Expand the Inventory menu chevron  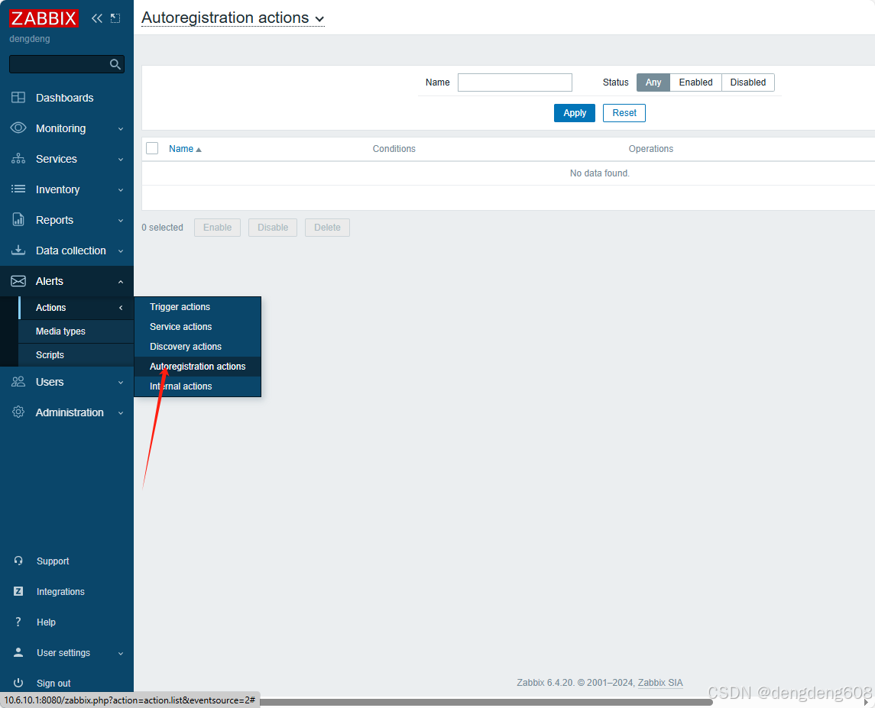click(x=121, y=190)
